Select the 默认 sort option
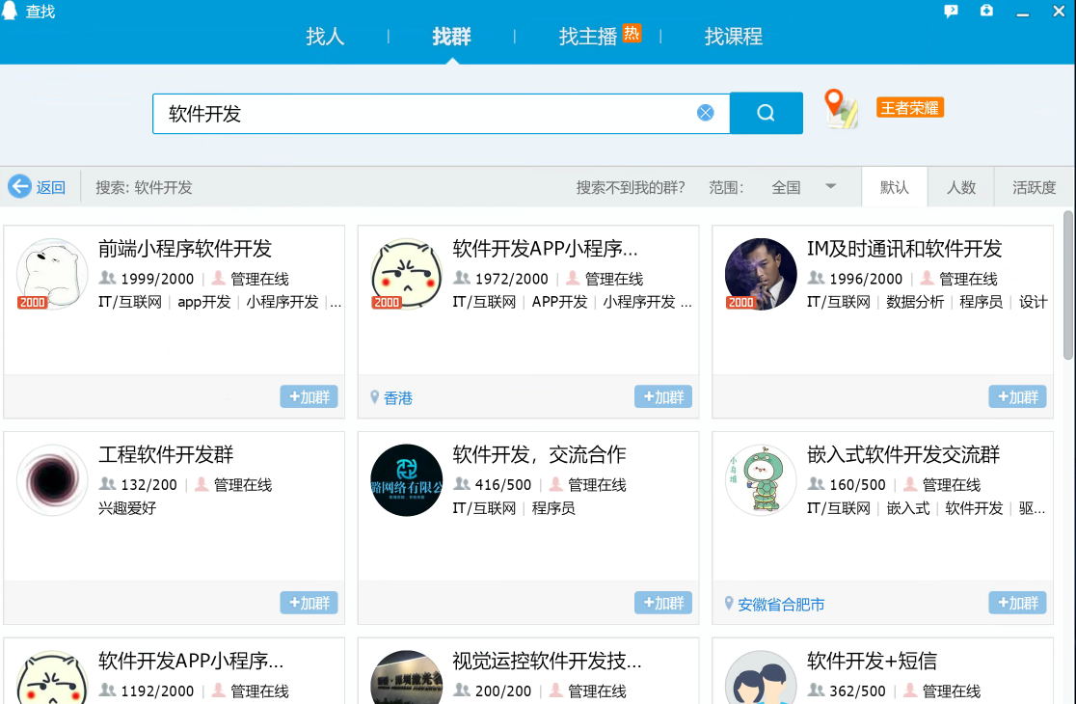This screenshot has width=1076, height=704. point(894,187)
